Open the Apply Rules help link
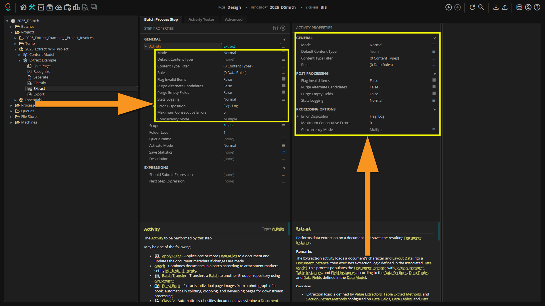 171,256
